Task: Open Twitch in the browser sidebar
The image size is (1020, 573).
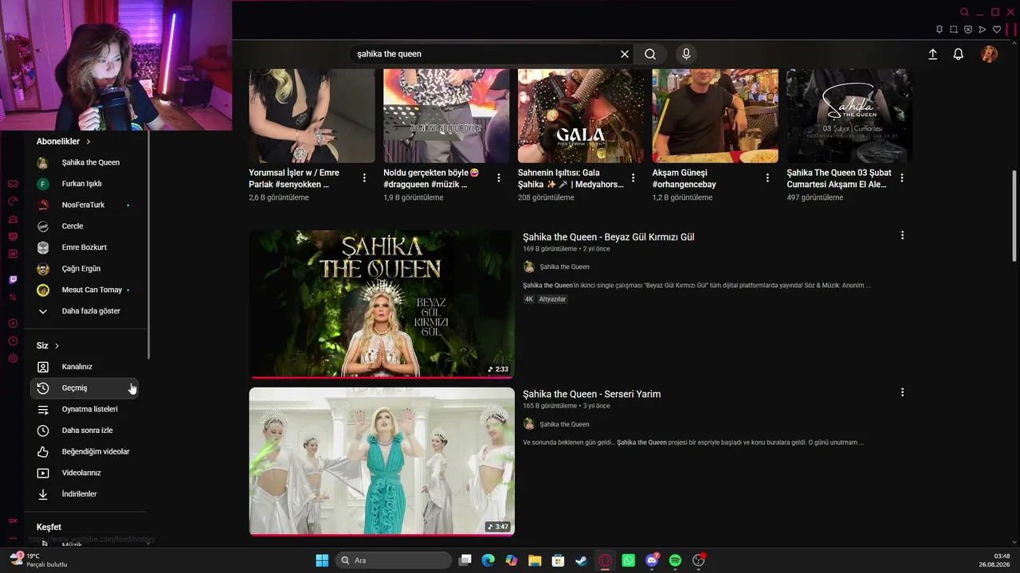Action: point(13,279)
